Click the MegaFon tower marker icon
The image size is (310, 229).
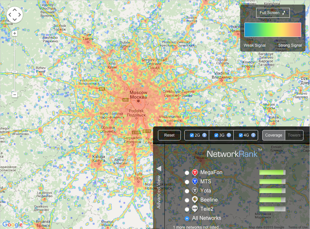195,172
